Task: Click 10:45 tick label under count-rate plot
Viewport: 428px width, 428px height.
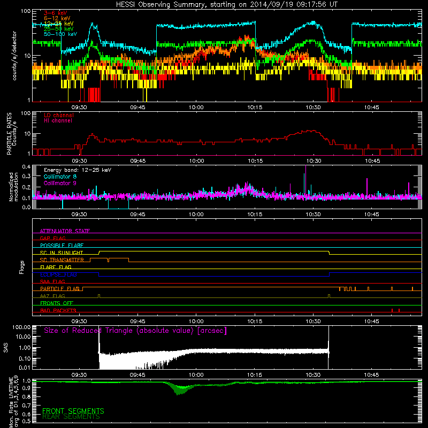Action: (x=371, y=108)
